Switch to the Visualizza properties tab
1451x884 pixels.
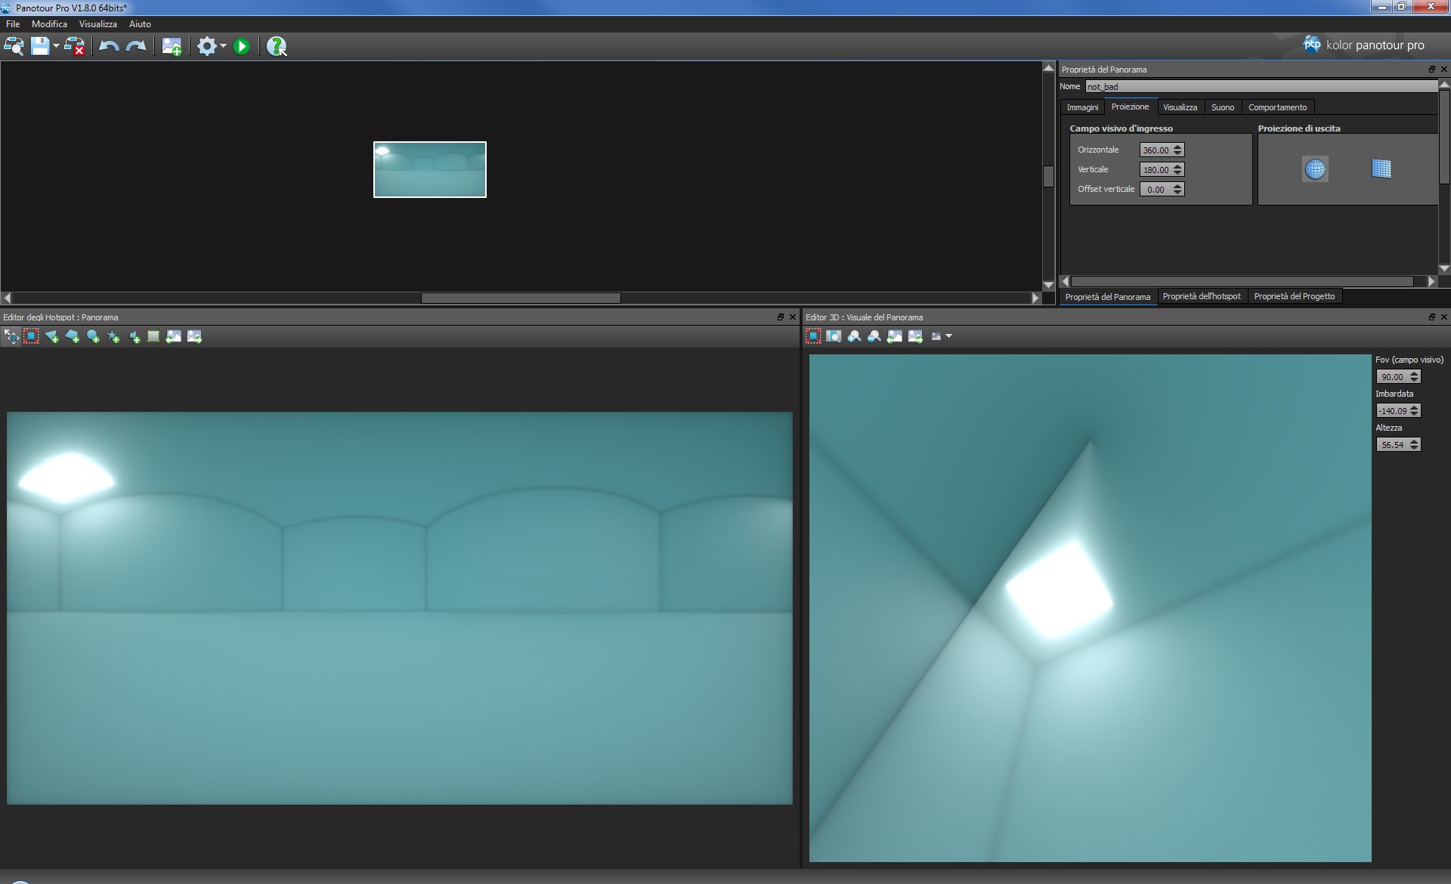(x=1180, y=107)
